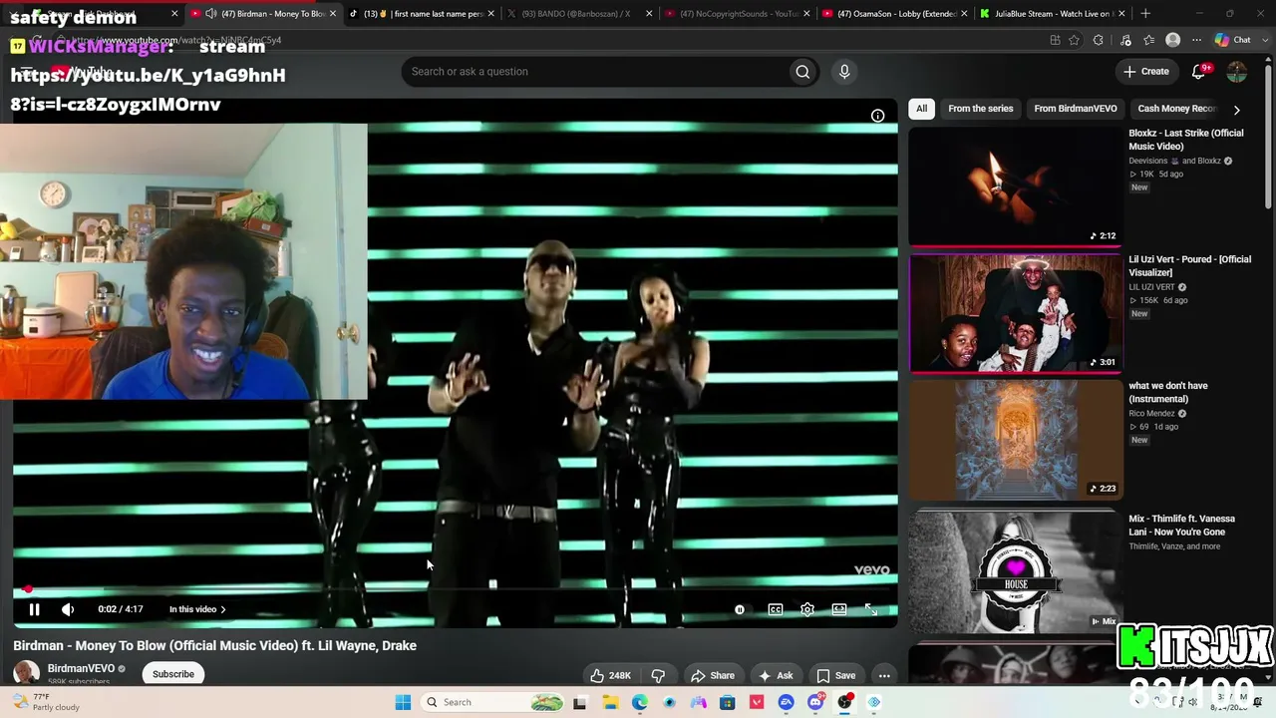Screen dimensions: 1276x718
Task: Open the video info card icon
Action: point(877,116)
